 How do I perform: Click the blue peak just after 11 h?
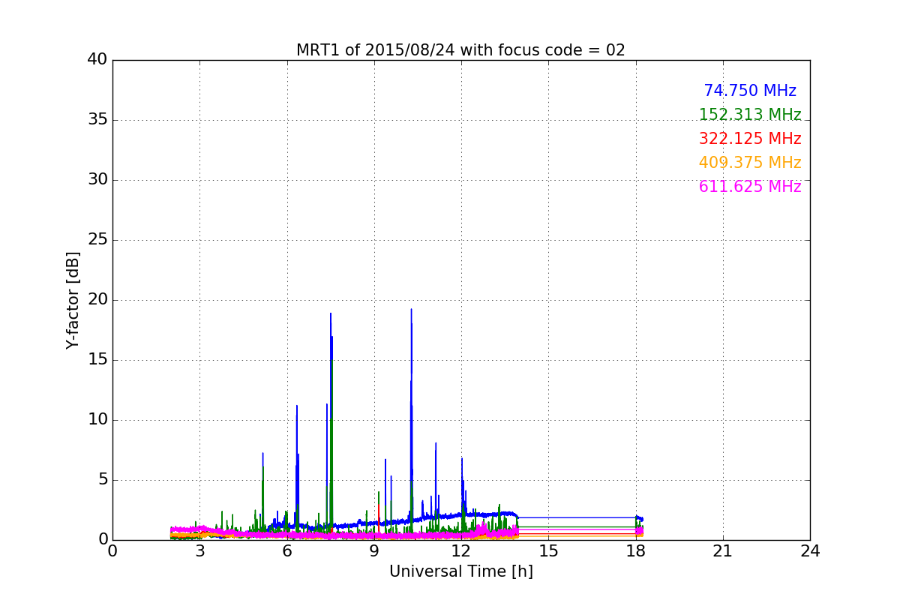coord(436,444)
